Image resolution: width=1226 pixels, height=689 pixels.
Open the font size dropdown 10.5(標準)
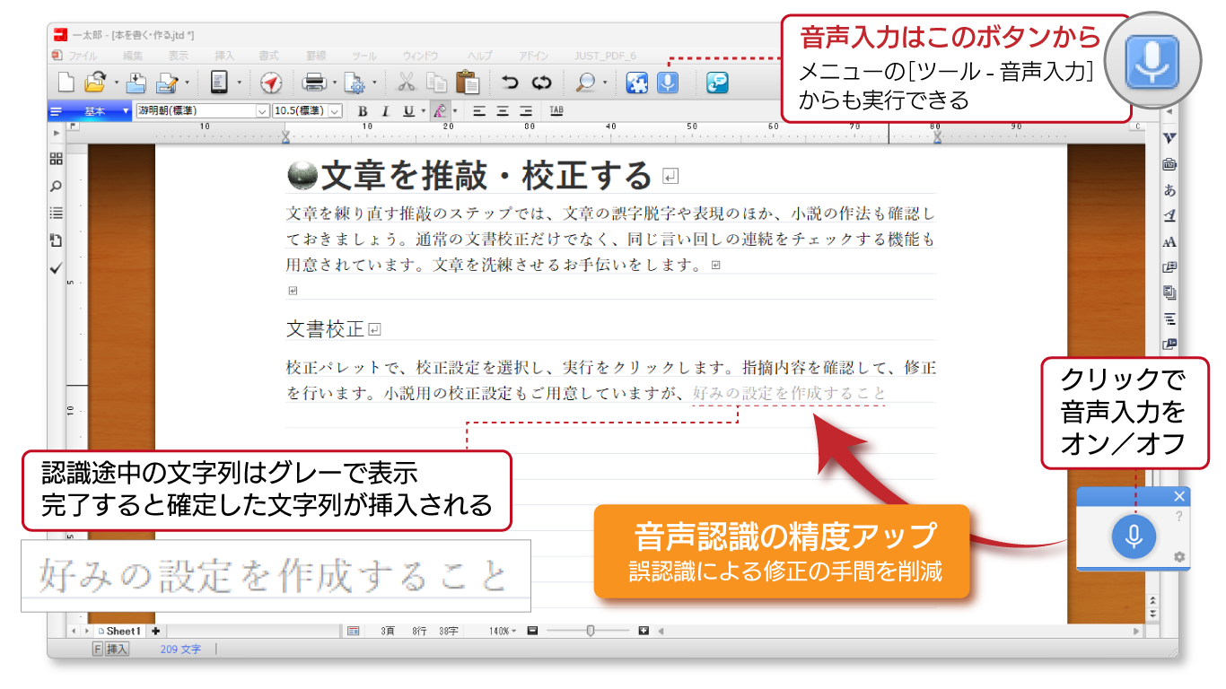pos(335,111)
